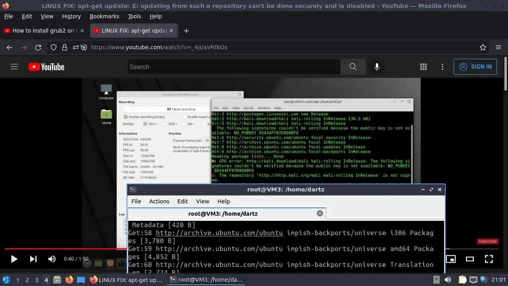Click the YouTube search magnifier button
The height and width of the screenshot is (286, 508).
click(353, 67)
